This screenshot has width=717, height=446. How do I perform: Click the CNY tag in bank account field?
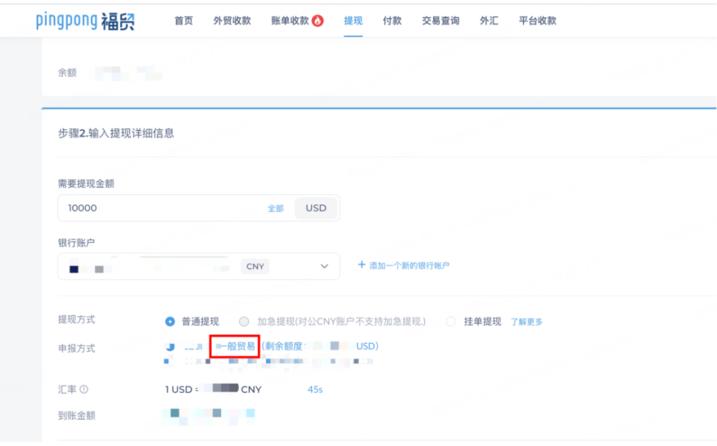point(255,267)
